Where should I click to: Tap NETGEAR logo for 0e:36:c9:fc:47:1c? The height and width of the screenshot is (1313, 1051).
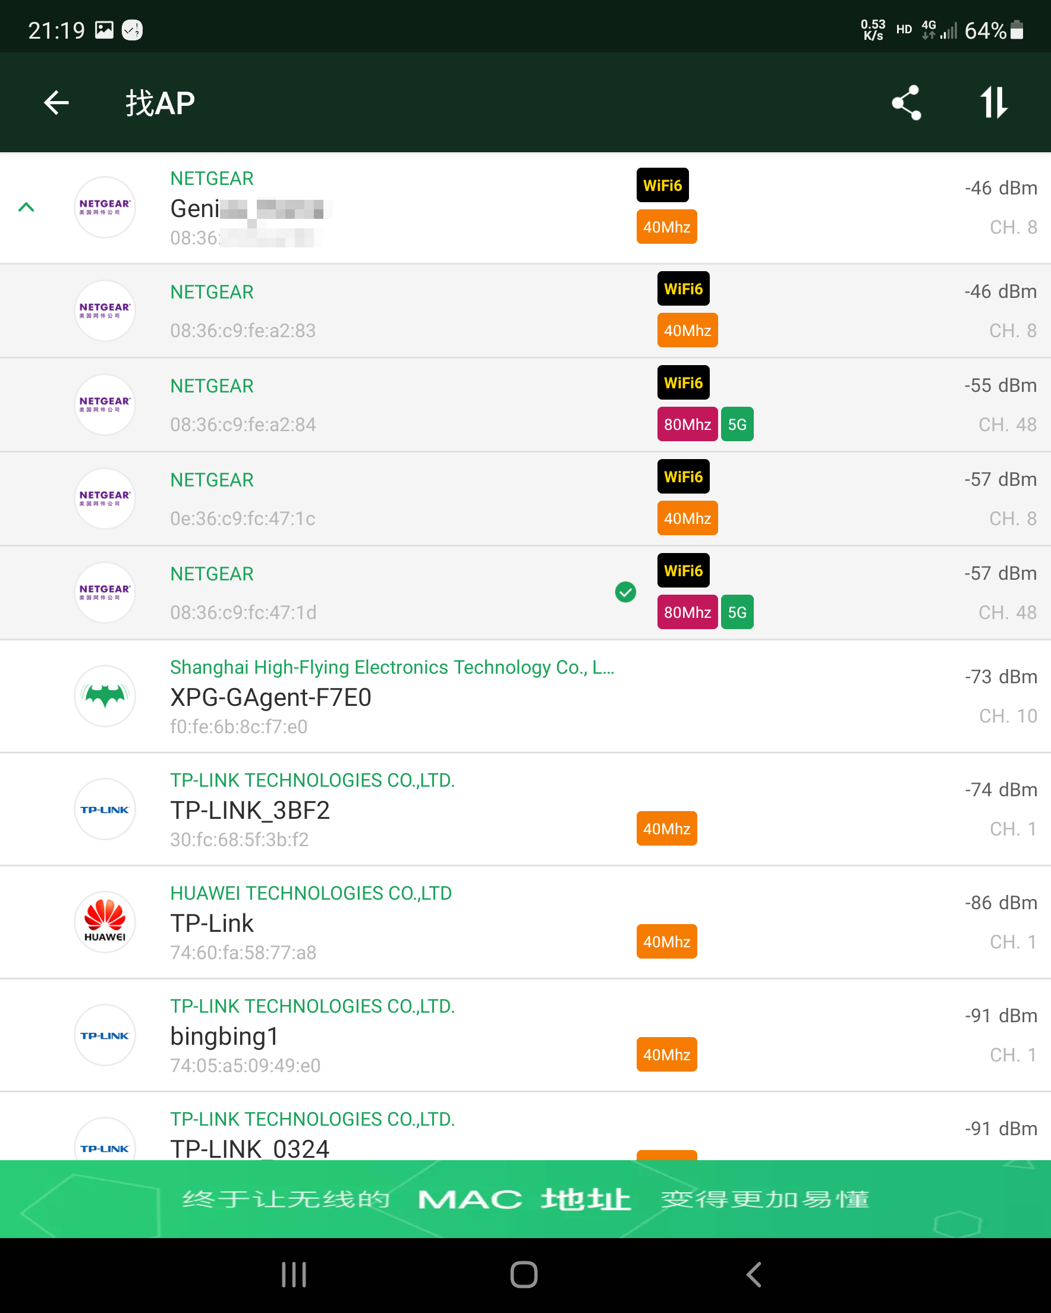[105, 498]
